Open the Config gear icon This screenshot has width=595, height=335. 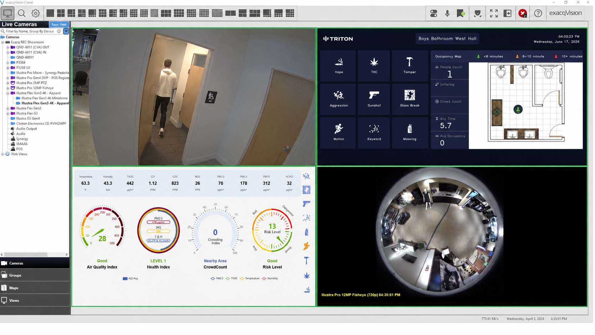(36, 14)
